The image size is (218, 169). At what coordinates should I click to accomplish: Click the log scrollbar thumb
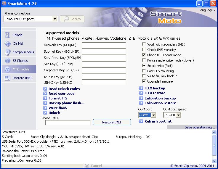point(214,145)
